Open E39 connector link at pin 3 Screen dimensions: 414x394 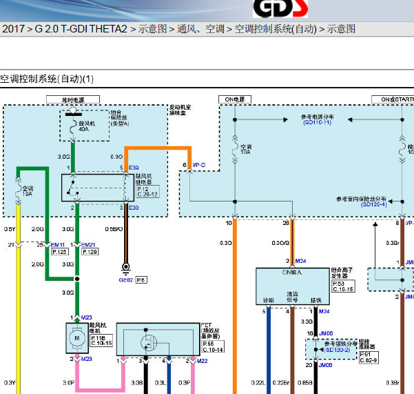point(134,208)
